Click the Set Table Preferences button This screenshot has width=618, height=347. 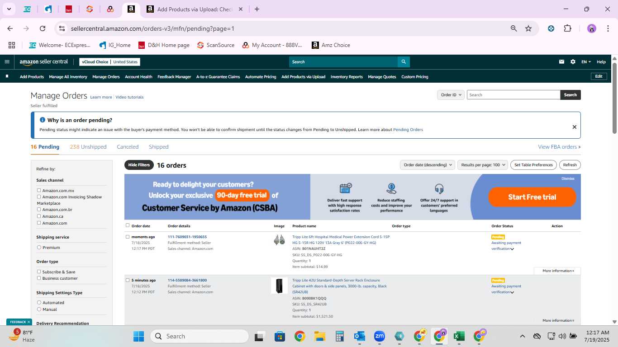pyautogui.click(x=534, y=165)
